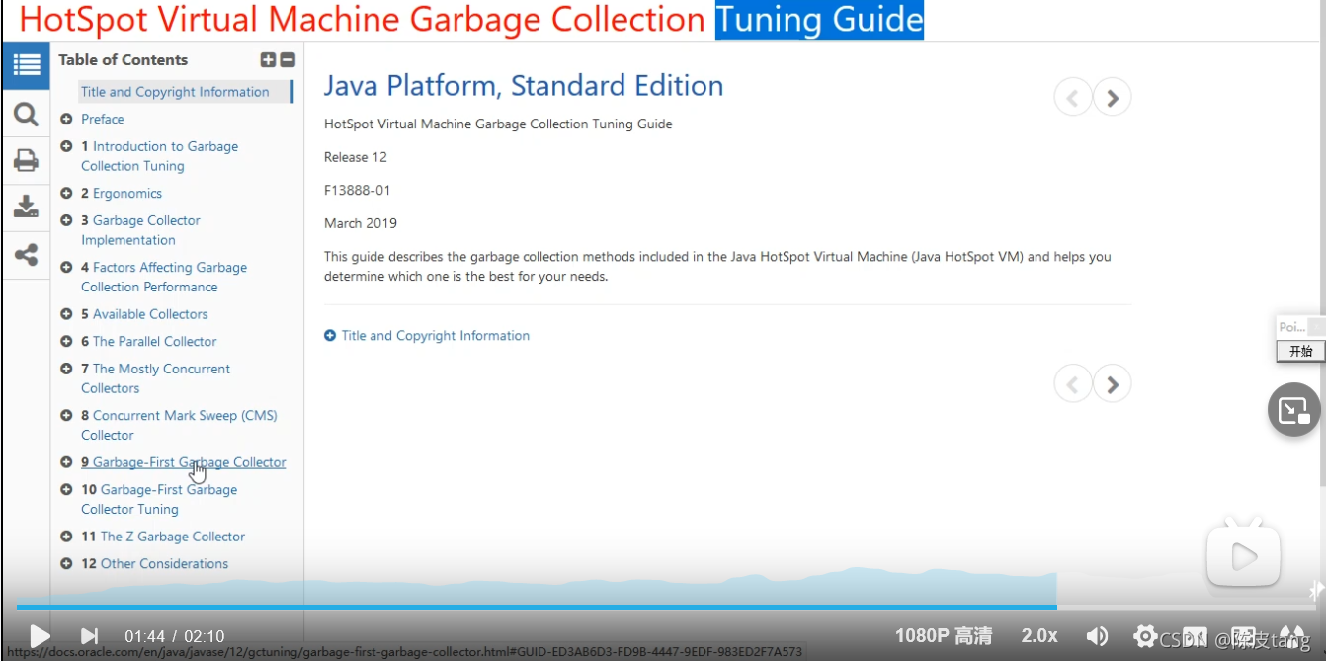Open the table of contents list icon

26,66
